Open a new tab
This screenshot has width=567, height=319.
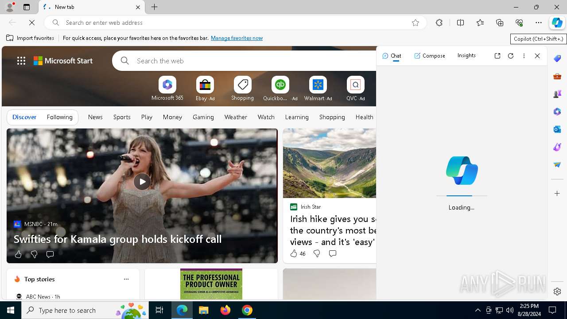[155, 7]
